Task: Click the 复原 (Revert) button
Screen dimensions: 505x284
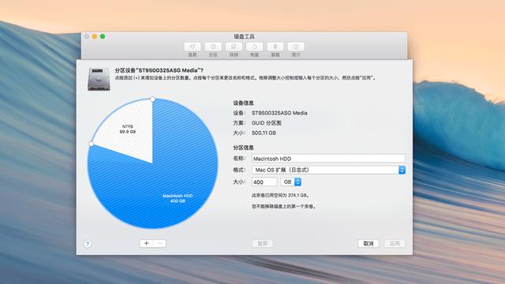Action: (263, 244)
